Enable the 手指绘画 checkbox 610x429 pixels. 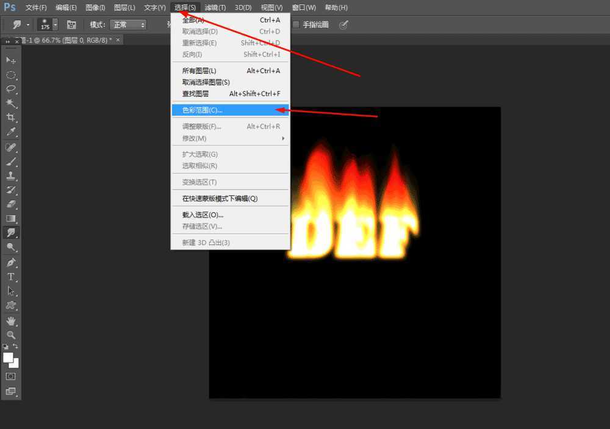pyautogui.click(x=295, y=24)
